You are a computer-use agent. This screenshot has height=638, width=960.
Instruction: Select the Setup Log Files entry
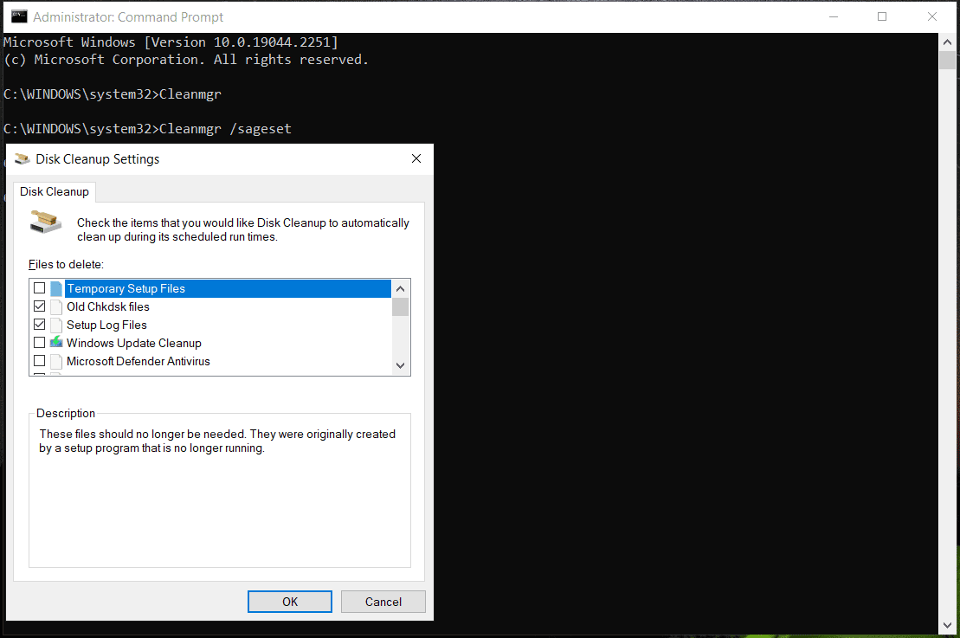click(x=106, y=325)
